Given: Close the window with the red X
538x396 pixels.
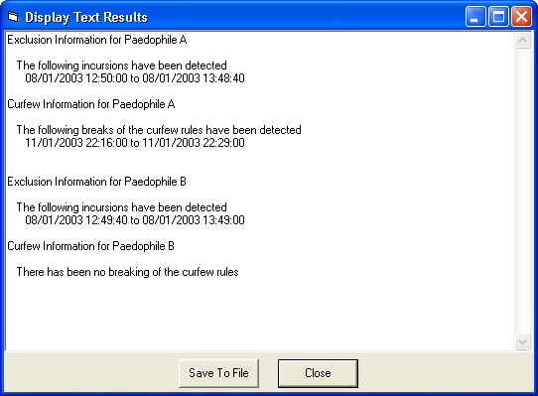Looking at the screenshot, I should (x=521, y=16).
